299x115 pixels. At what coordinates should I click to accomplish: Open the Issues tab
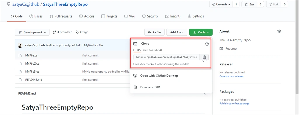36,16
